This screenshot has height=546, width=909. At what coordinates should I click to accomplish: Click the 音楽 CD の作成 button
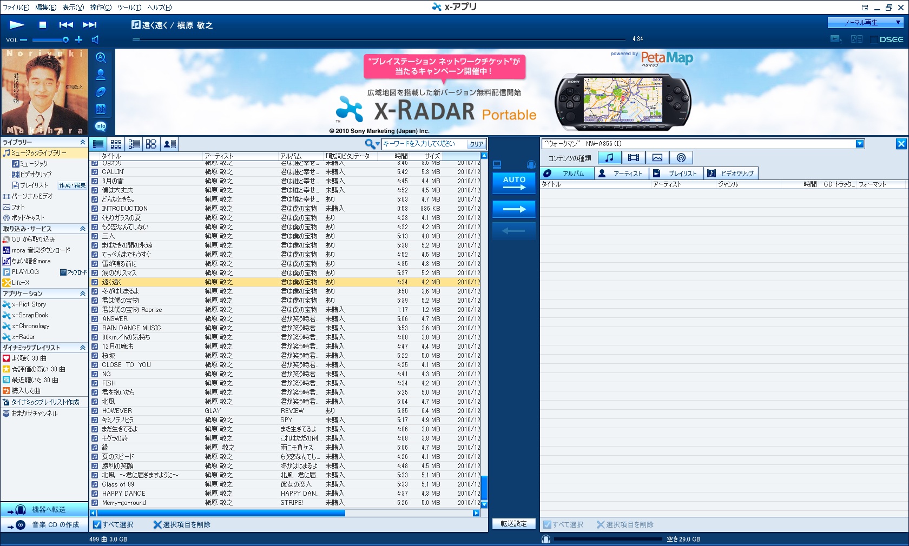(x=44, y=525)
